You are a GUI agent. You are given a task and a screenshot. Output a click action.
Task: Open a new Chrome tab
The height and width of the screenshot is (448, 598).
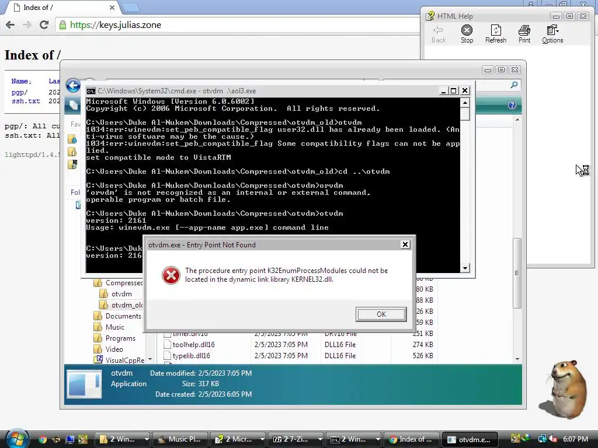(131, 8)
